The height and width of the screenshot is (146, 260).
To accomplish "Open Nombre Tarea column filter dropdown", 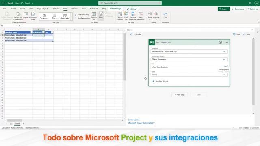I will 32,32.
